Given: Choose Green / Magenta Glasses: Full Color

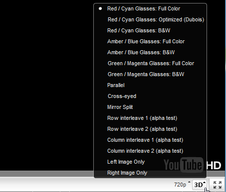Looking at the screenshot, I should tap(150, 63).
